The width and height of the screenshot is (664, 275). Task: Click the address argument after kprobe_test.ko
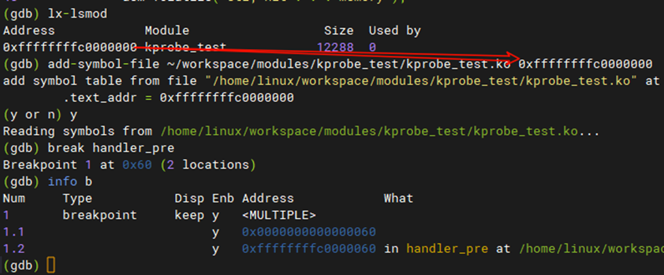(586, 65)
